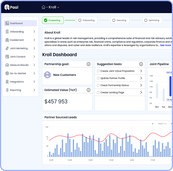Click the Optimizing stage circle indicator
Screen dimensions: 173x171
click(x=146, y=20)
